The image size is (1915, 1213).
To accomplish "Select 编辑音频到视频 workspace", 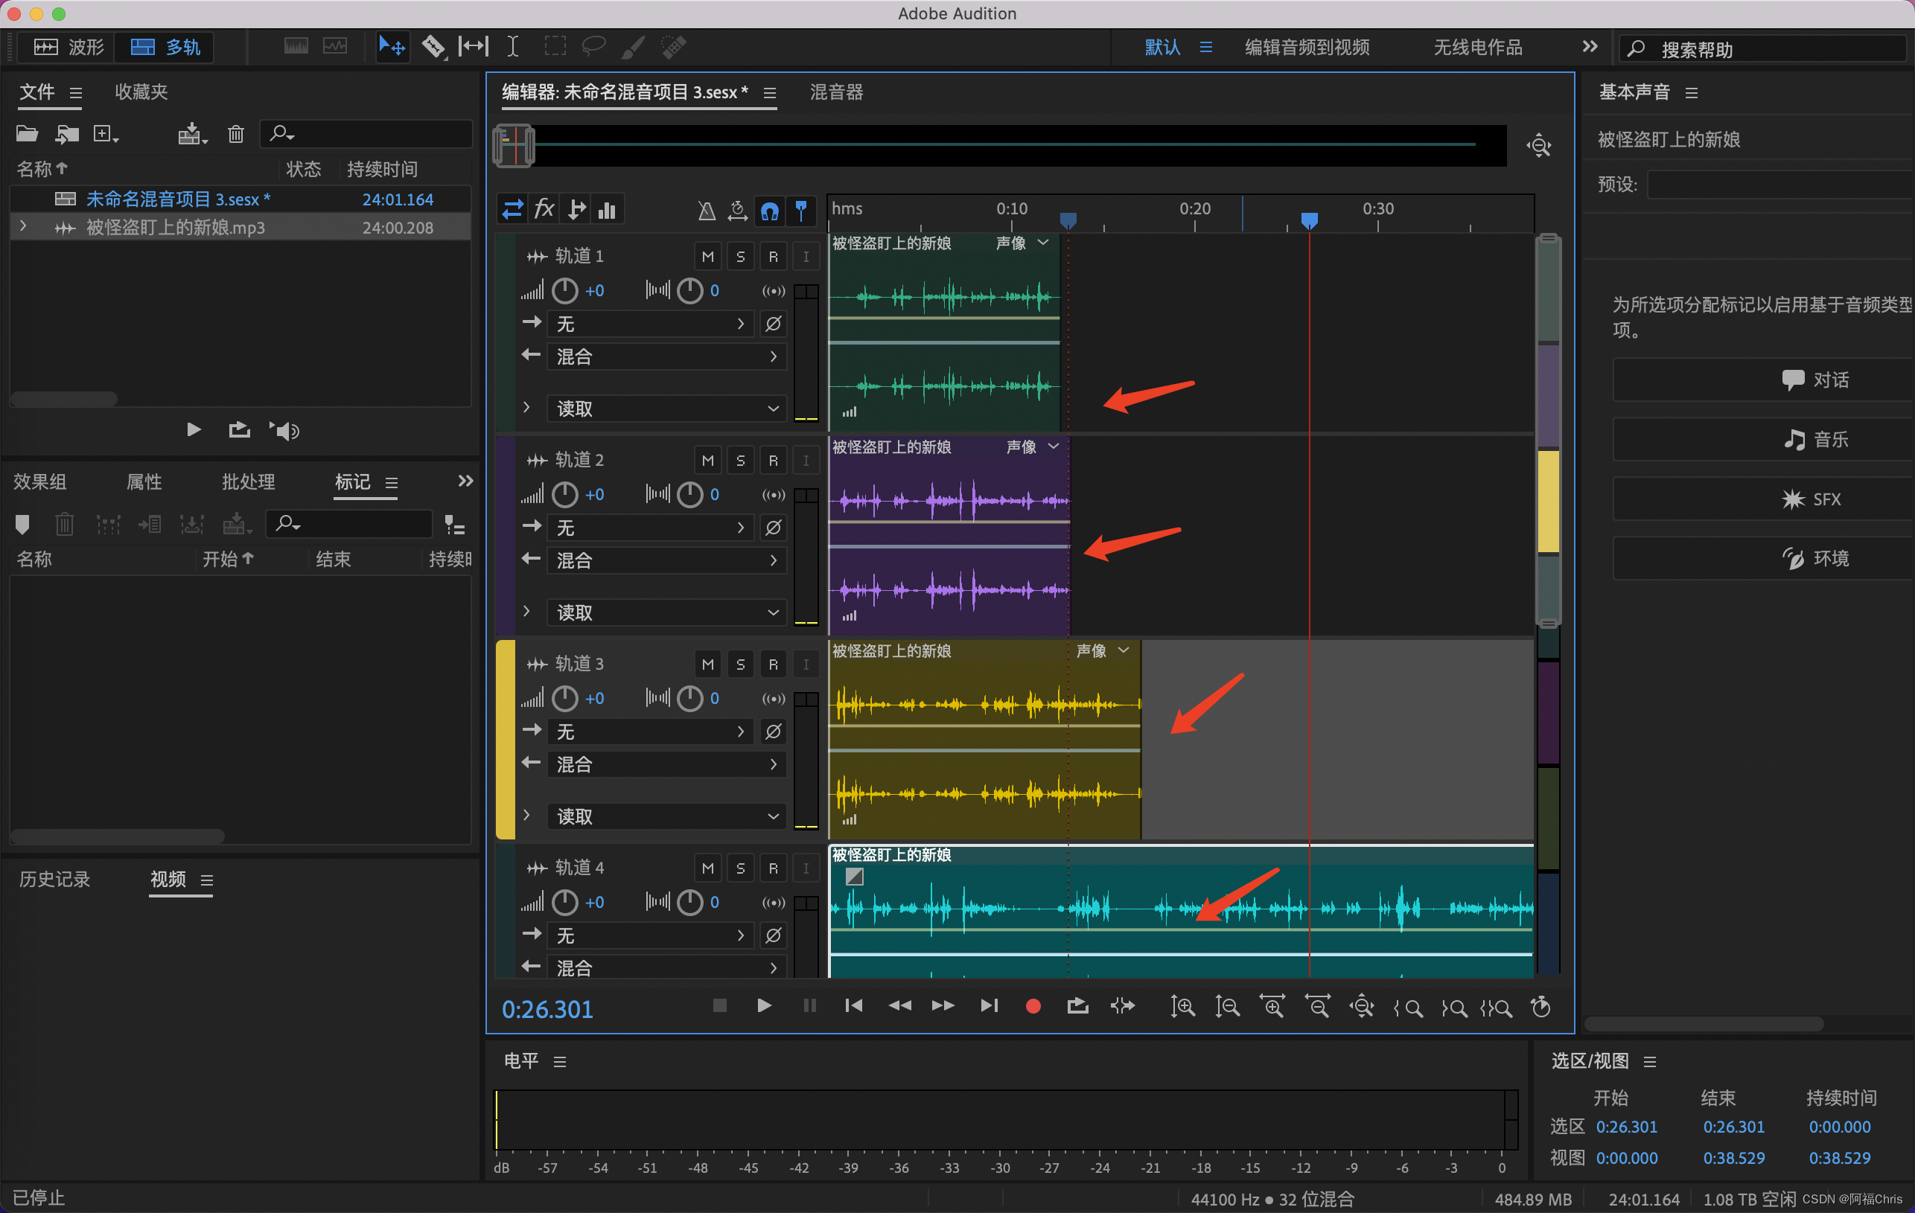I will coord(1307,47).
